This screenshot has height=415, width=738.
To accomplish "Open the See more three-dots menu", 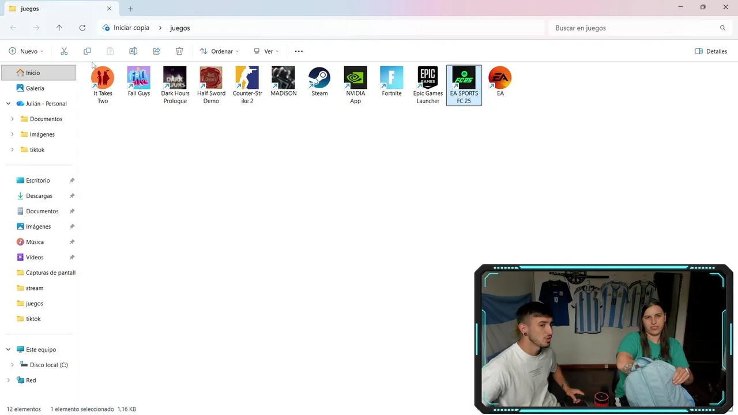I will pos(299,51).
